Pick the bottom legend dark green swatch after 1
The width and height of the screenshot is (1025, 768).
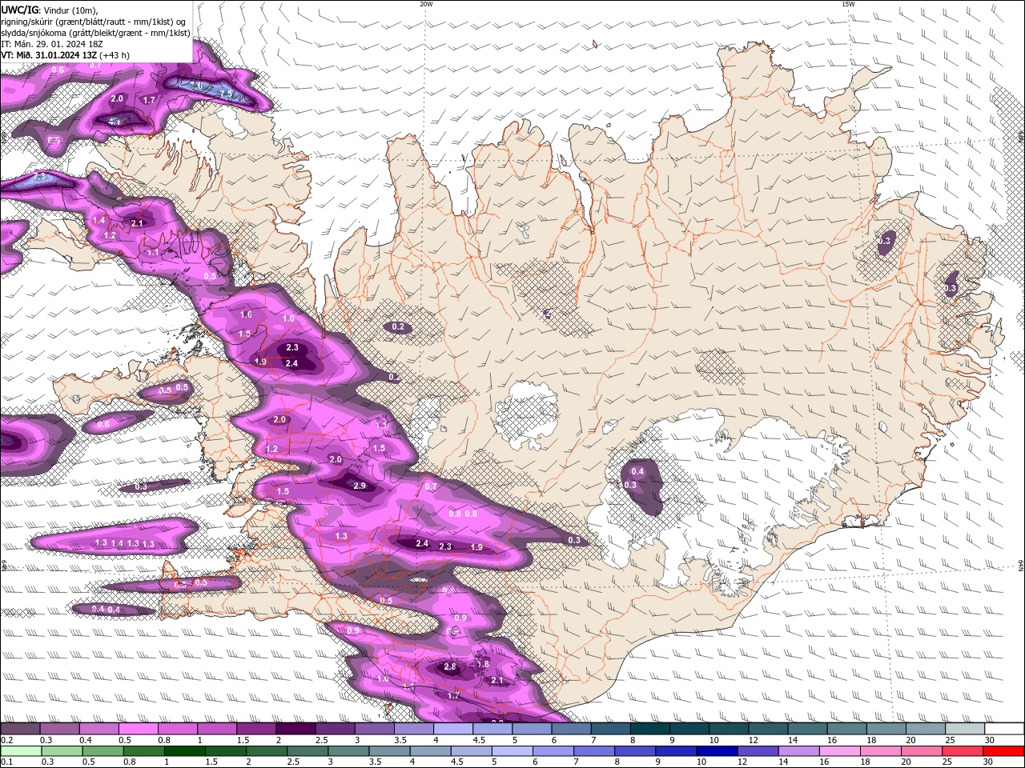tap(186, 750)
